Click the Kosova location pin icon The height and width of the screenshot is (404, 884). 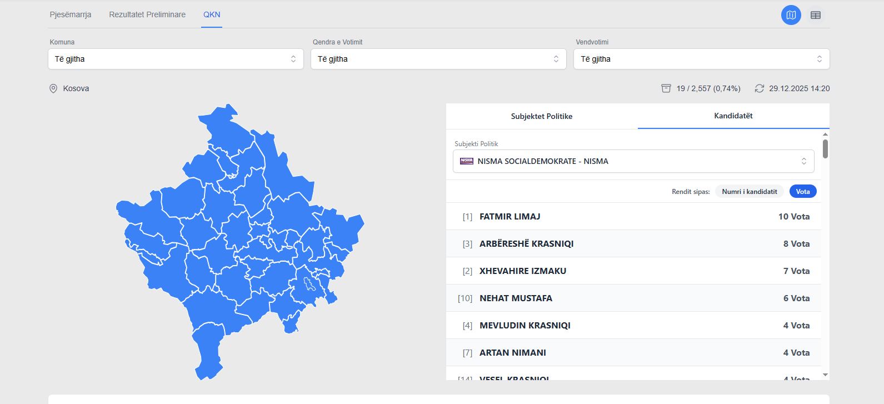coord(53,88)
